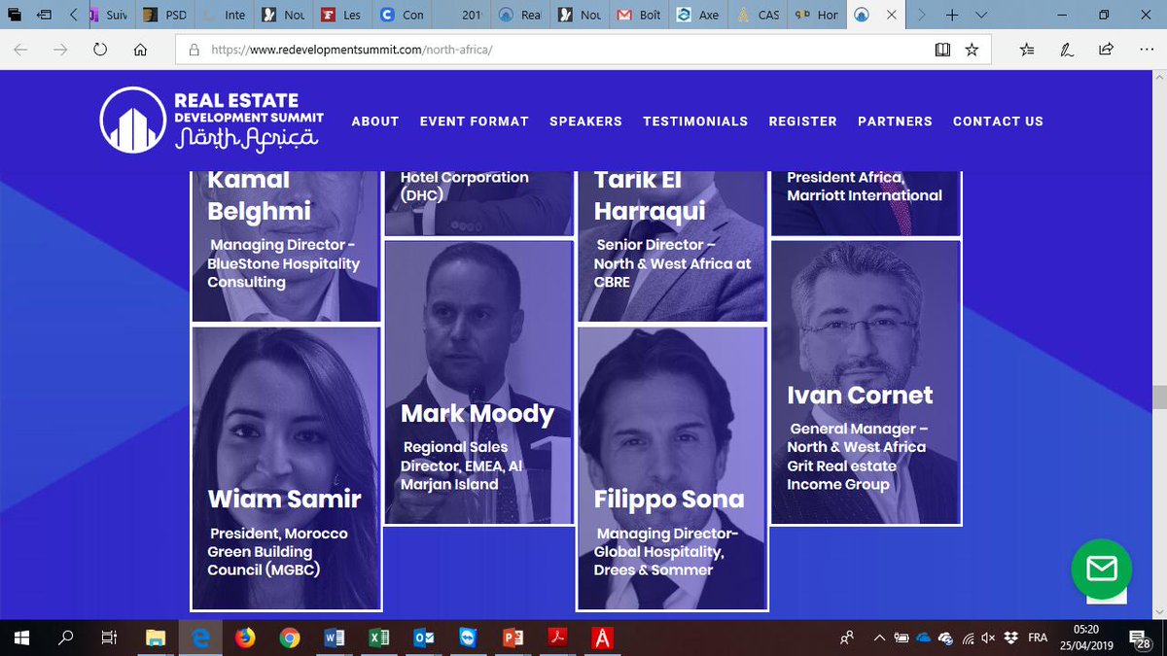
Task: Switch to the Boît Gmail tab
Action: [639, 15]
